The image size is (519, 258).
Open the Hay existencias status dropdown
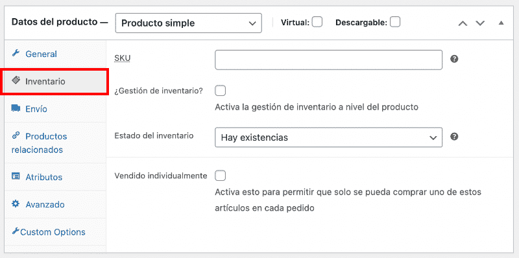click(x=329, y=137)
